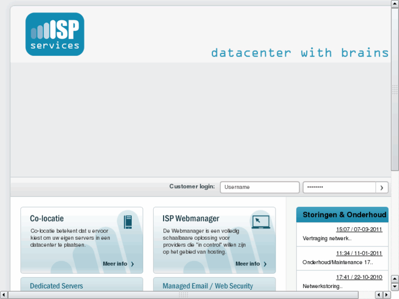Open Meer info under Co-locatie
The height and width of the screenshot is (299, 399).
pyautogui.click(x=119, y=264)
